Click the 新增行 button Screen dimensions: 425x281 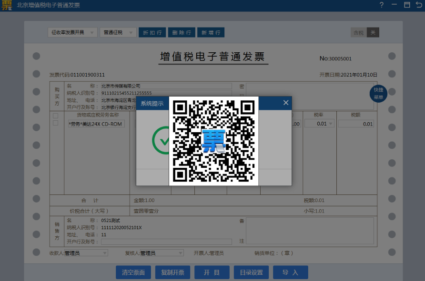tap(211, 32)
